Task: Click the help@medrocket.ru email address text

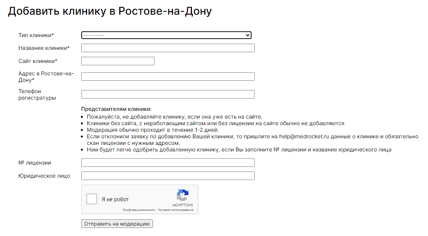Action: coord(303,137)
